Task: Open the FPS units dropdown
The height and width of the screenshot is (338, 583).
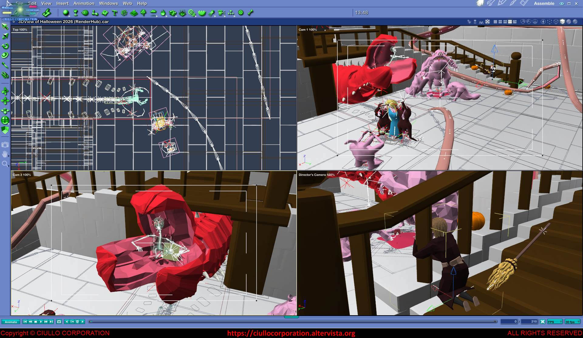Action: [x=555, y=322]
